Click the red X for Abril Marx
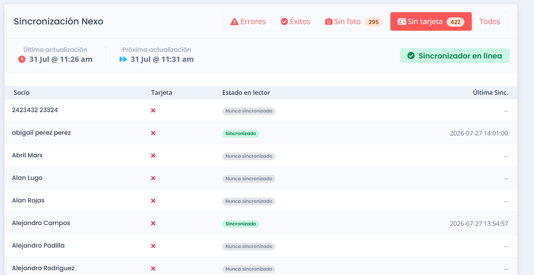 click(153, 155)
